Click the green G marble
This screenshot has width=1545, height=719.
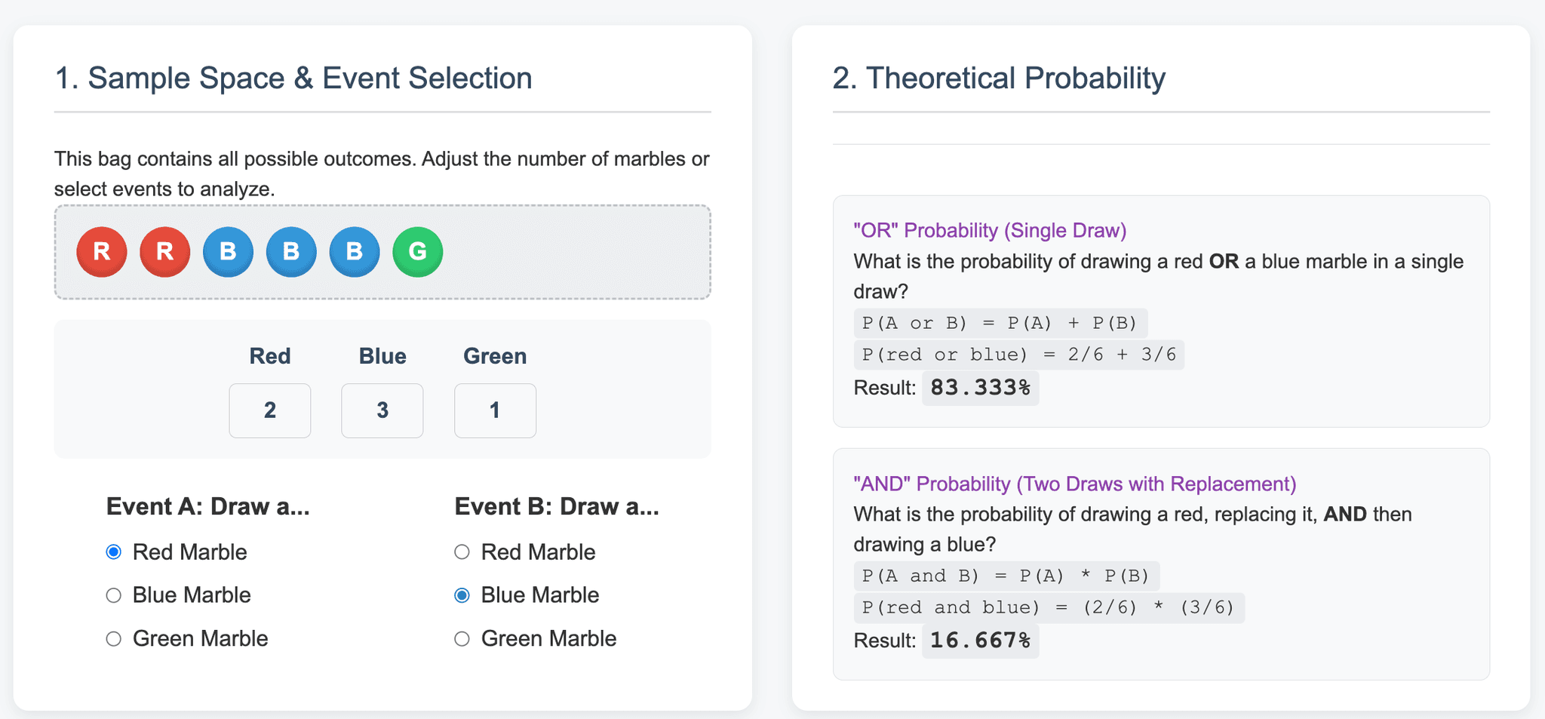click(418, 252)
